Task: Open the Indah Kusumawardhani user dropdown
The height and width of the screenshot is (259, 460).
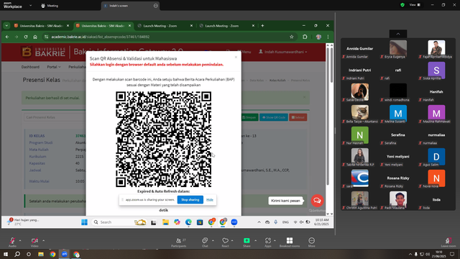Action: click(x=283, y=52)
